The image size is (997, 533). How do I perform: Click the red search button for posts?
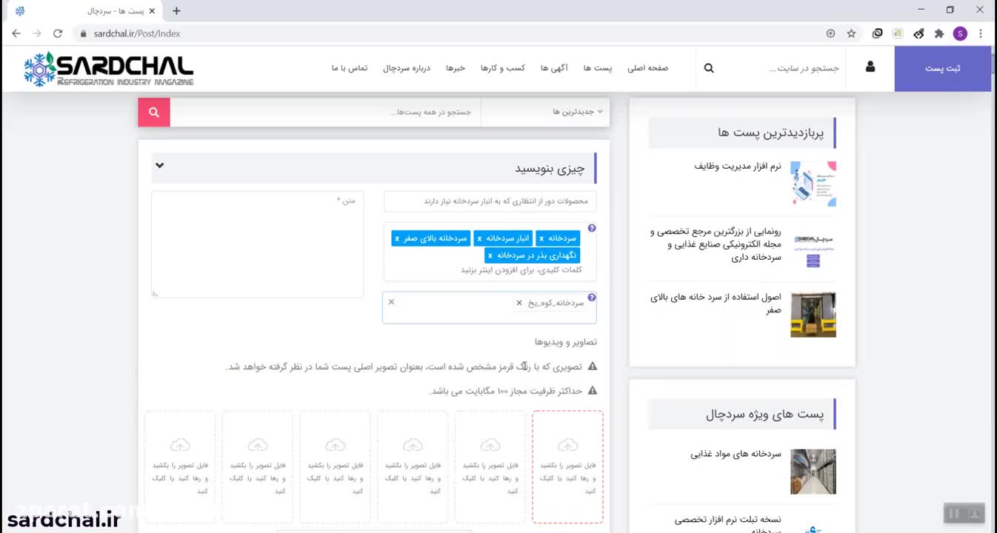pos(154,113)
